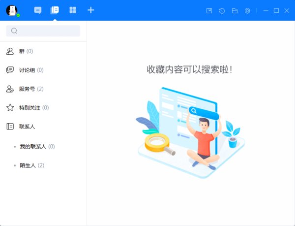295x226 pixels.
Task: Minimize the window
Action: [266, 11]
